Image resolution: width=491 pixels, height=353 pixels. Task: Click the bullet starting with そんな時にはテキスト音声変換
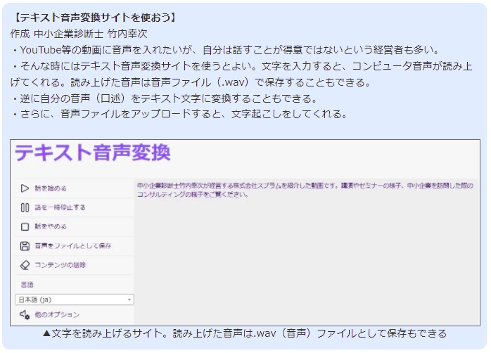(241, 74)
